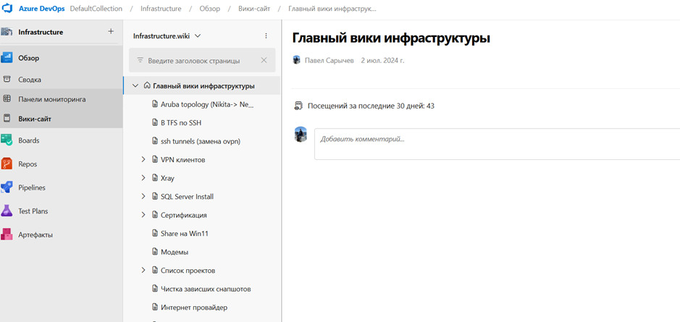Click the wiki more options (three dots) icon
Image resolution: width=680 pixels, height=322 pixels.
click(266, 36)
